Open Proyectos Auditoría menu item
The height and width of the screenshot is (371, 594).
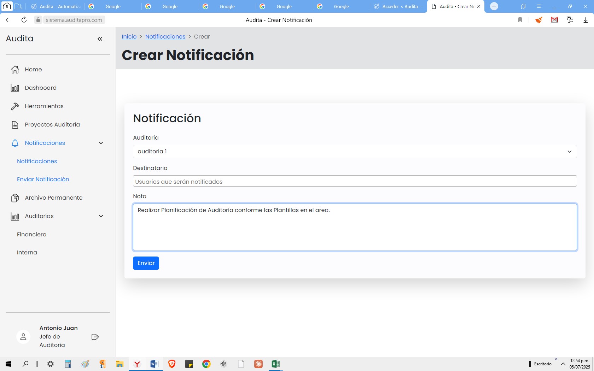point(52,125)
